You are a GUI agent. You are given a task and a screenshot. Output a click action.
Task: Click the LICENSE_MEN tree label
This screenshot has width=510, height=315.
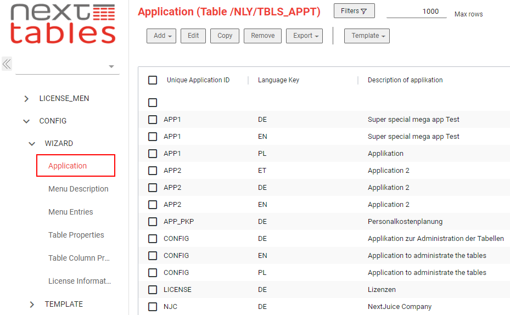[x=64, y=98]
